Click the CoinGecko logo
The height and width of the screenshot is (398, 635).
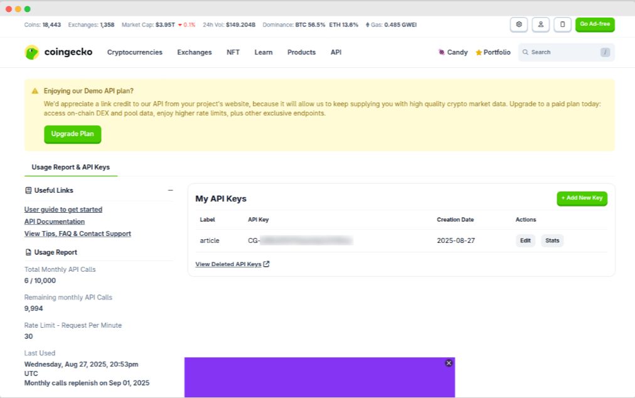(58, 52)
